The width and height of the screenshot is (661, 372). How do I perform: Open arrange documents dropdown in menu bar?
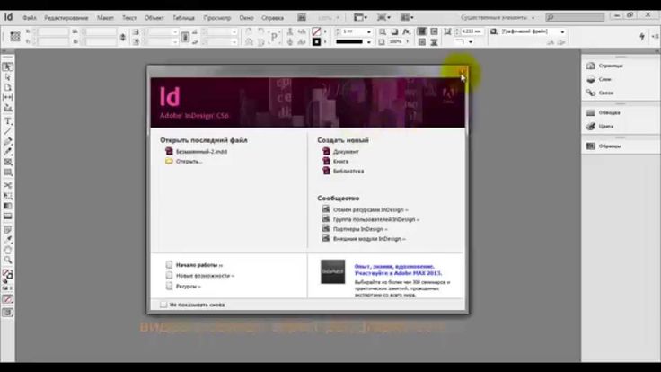tap(407, 17)
